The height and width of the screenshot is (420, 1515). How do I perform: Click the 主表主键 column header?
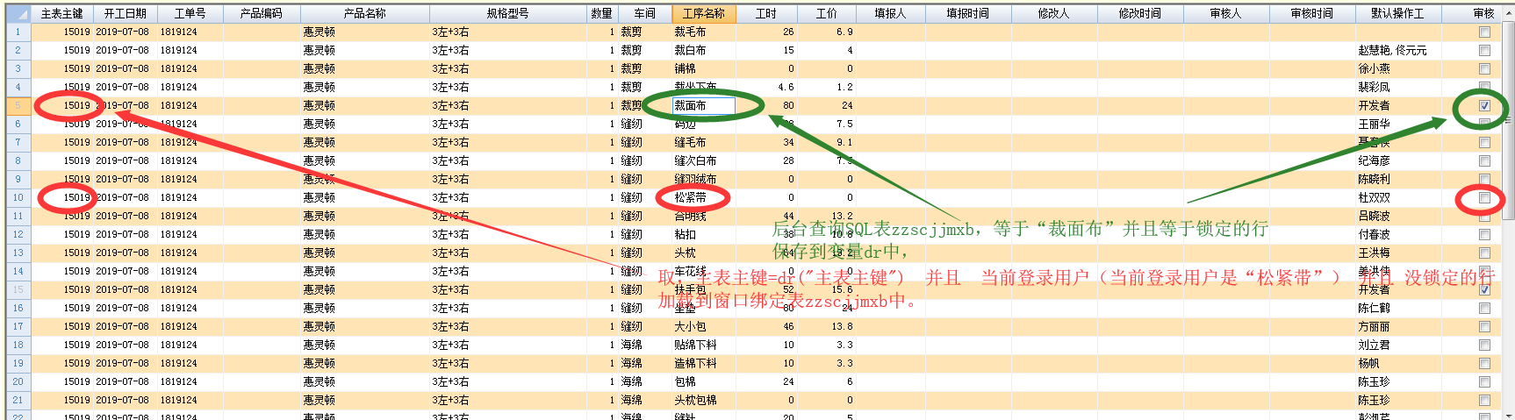click(x=61, y=13)
